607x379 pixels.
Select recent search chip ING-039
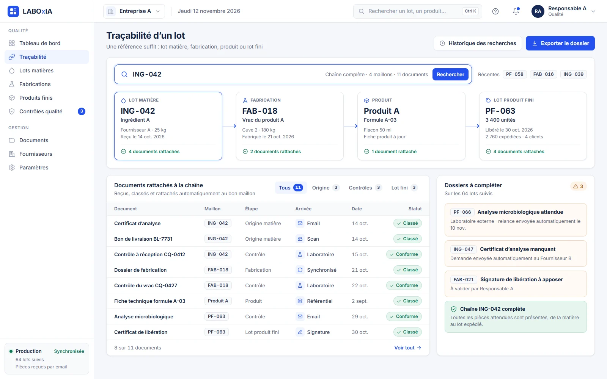573,74
